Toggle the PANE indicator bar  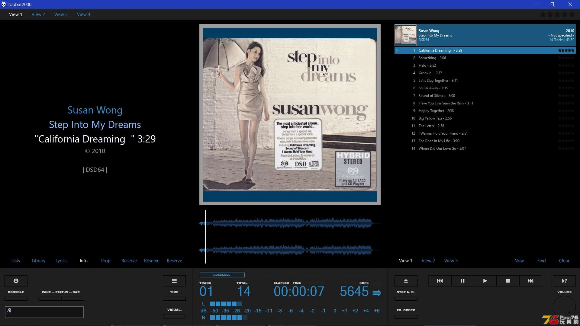point(50,299)
